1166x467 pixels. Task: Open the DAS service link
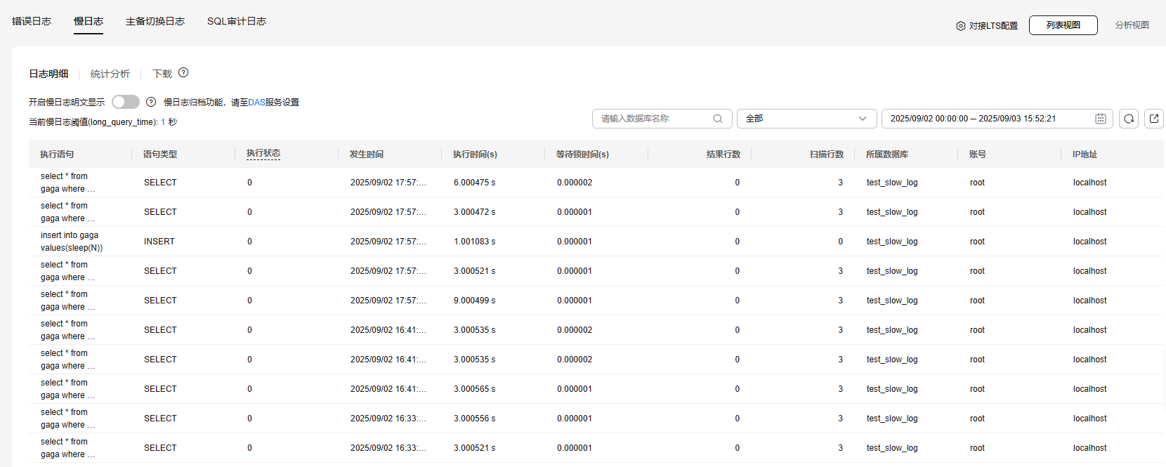256,103
